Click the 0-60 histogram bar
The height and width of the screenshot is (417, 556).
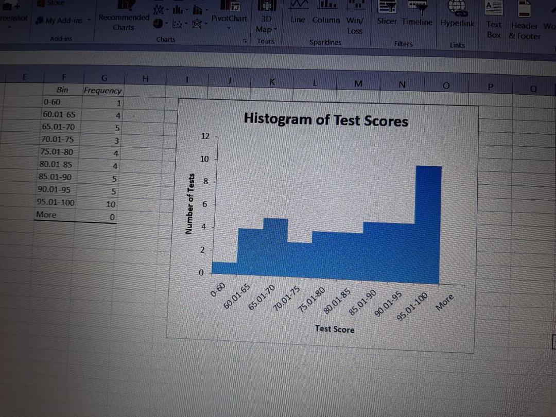pyautogui.click(x=224, y=268)
